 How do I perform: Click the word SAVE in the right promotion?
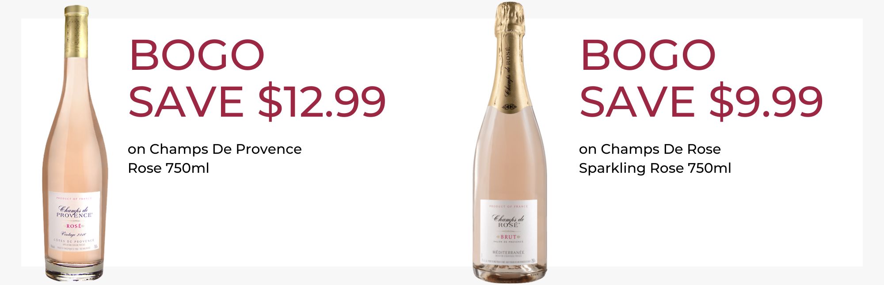click(637, 102)
